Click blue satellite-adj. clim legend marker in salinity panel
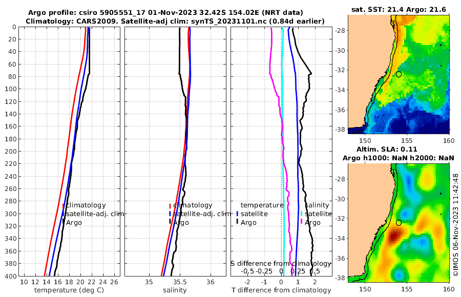This screenshot has height=297, width=461. point(170,214)
